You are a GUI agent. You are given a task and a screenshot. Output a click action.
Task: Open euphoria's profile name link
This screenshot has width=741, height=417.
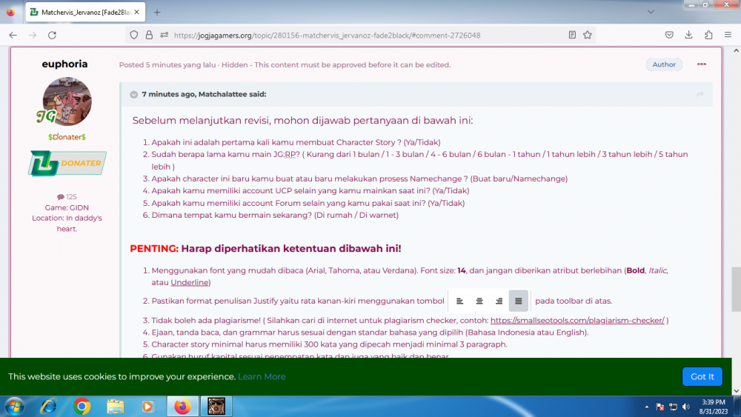(x=64, y=64)
